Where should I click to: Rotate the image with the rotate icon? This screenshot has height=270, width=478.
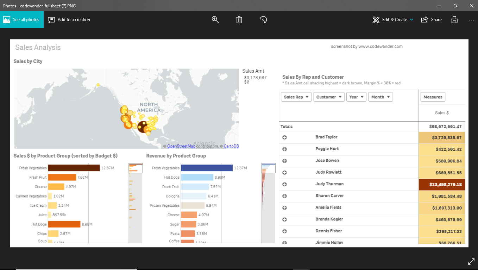(263, 20)
